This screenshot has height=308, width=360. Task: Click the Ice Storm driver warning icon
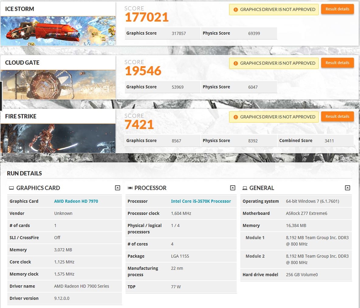(236, 9)
